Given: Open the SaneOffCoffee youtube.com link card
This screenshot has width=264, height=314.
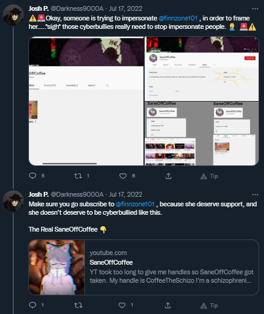Looking at the screenshot, I should pos(143,267).
